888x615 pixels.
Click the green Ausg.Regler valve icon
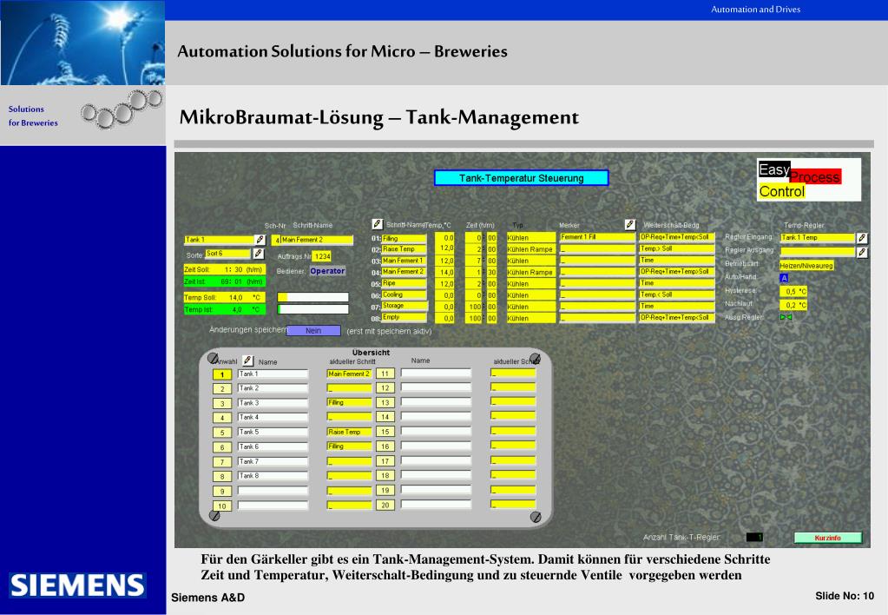point(786,317)
